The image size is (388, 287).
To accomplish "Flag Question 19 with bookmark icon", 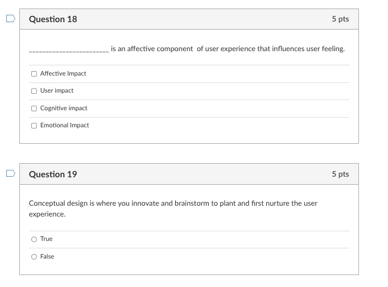I will [x=10, y=173].
